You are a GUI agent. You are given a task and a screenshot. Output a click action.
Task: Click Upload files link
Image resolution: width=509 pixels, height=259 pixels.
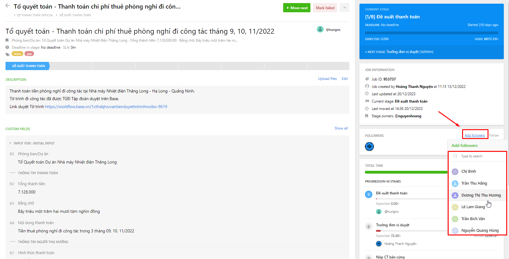click(x=327, y=79)
